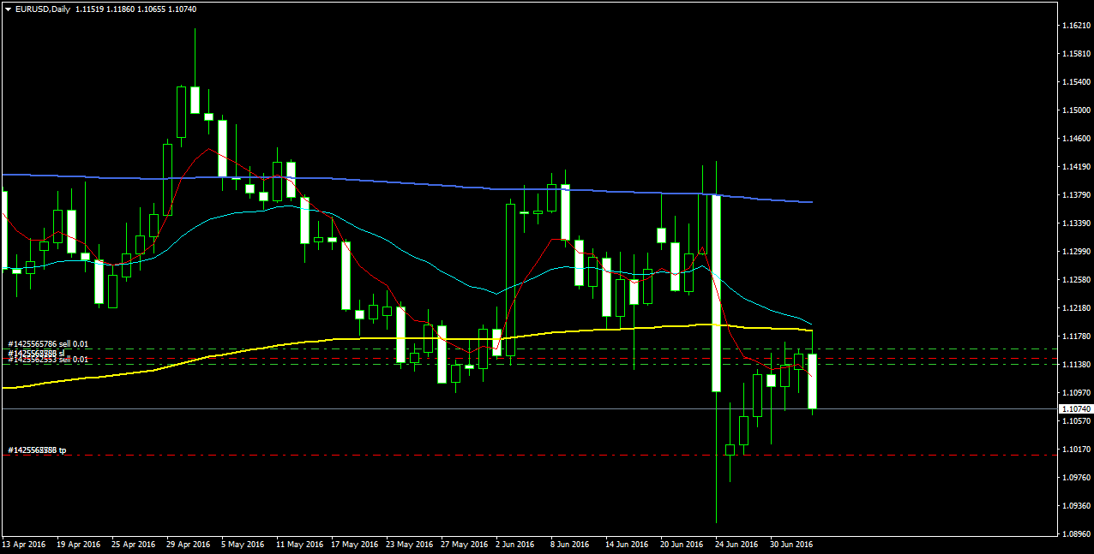Click the 1.12990 price scale label
Viewport: 1094px width, 554px height.
[1077, 252]
